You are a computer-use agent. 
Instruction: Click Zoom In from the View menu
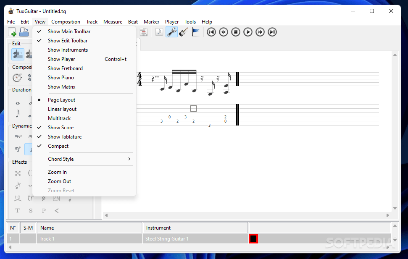[x=57, y=172]
